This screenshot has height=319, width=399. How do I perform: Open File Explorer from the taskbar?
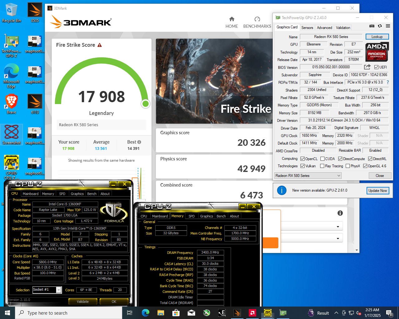click(161, 313)
